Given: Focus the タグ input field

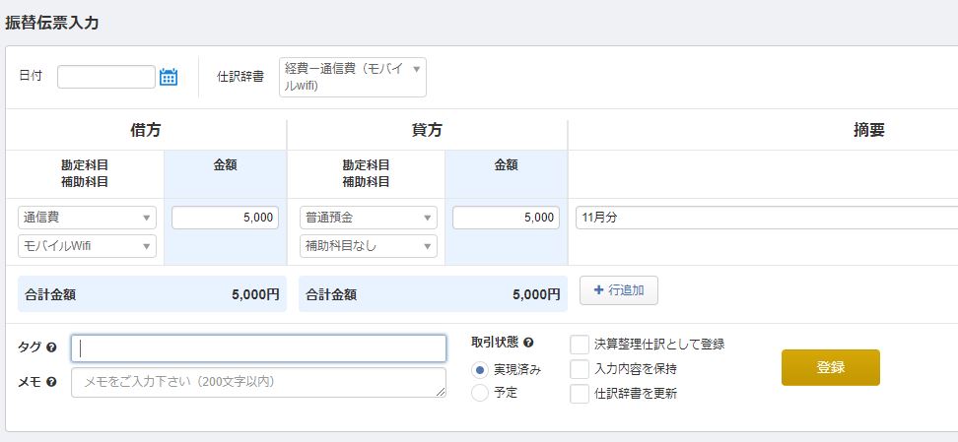Looking at the screenshot, I should 258,347.
